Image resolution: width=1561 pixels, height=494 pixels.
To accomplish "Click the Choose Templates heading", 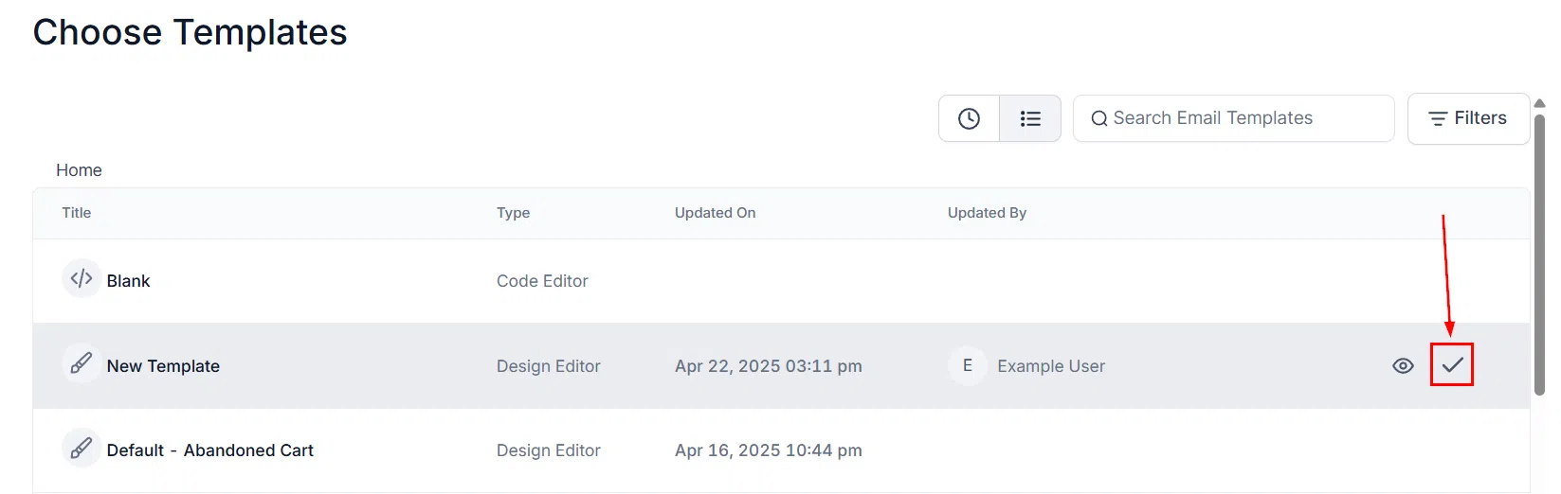I will pyautogui.click(x=191, y=32).
